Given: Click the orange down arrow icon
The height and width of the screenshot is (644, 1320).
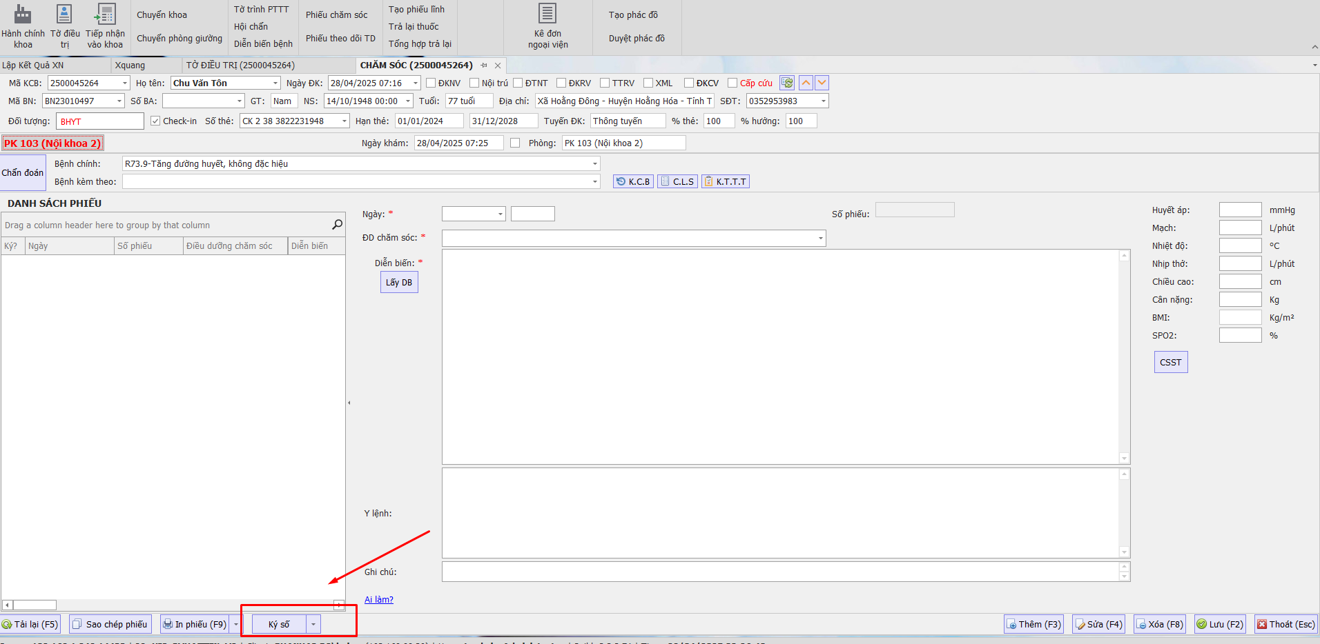Looking at the screenshot, I should tap(822, 83).
